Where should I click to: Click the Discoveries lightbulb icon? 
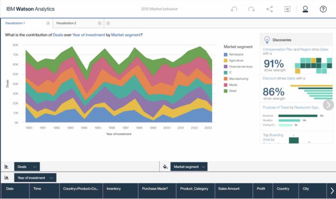click(267, 40)
